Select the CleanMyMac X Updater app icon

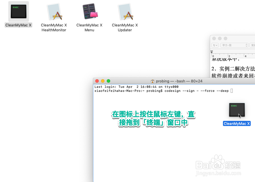coord(126,12)
